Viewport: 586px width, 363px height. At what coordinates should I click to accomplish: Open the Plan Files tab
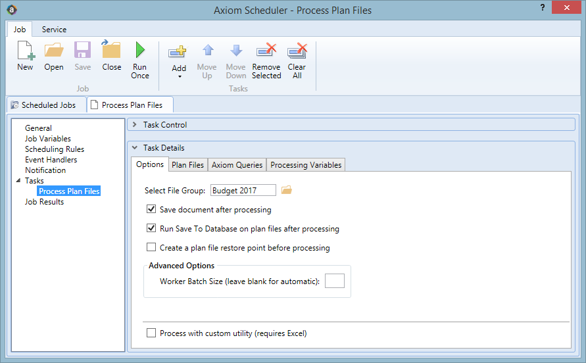[187, 165]
